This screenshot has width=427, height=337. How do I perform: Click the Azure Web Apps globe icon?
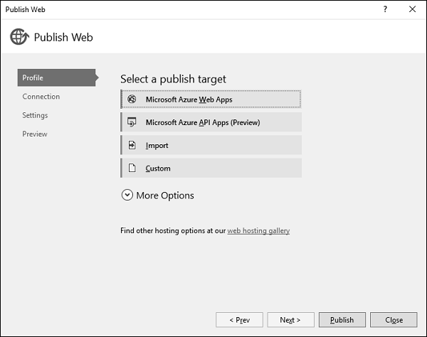tap(132, 100)
